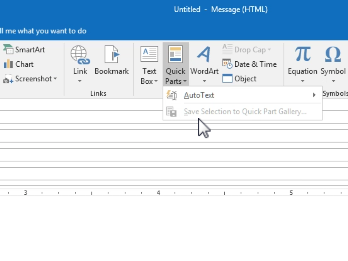
Task: Collapse the Quick Parts dropdown arrow
Action: tap(185, 81)
